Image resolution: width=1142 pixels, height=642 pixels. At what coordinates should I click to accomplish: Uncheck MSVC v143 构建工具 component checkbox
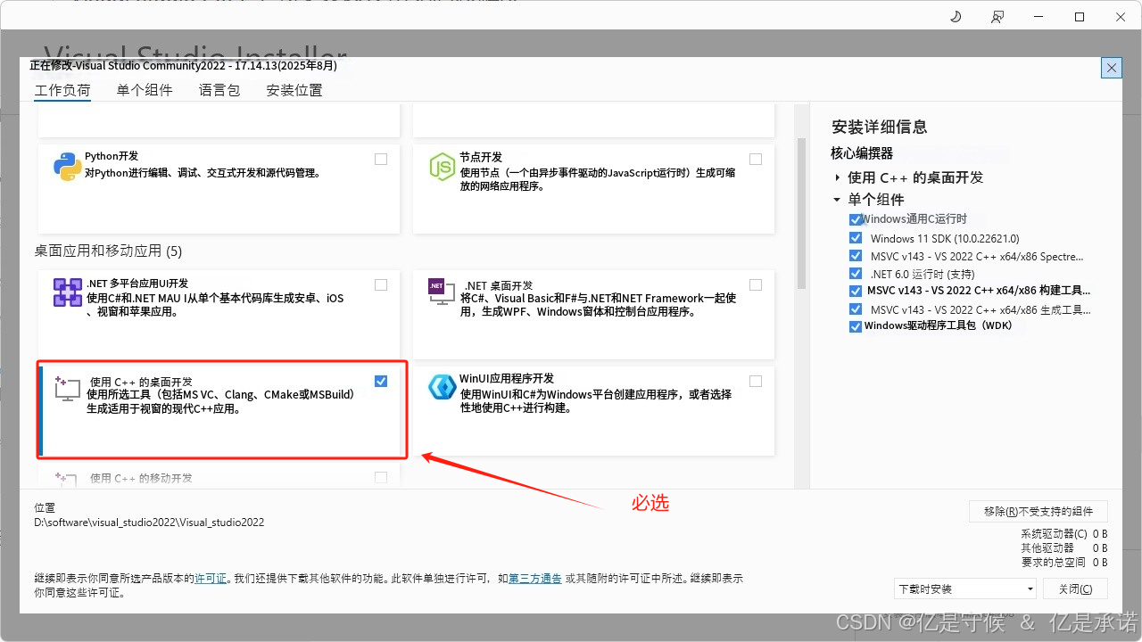click(856, 291)
